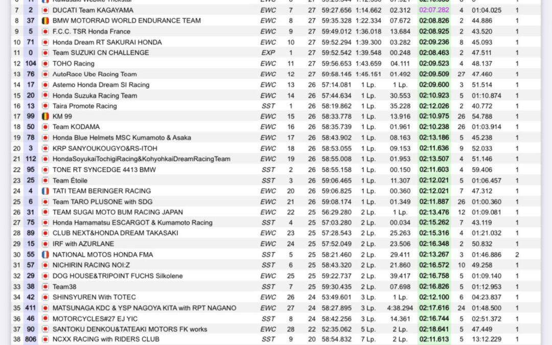
Task: Click the Japan flag beside Team38
Action: point(45,287)
